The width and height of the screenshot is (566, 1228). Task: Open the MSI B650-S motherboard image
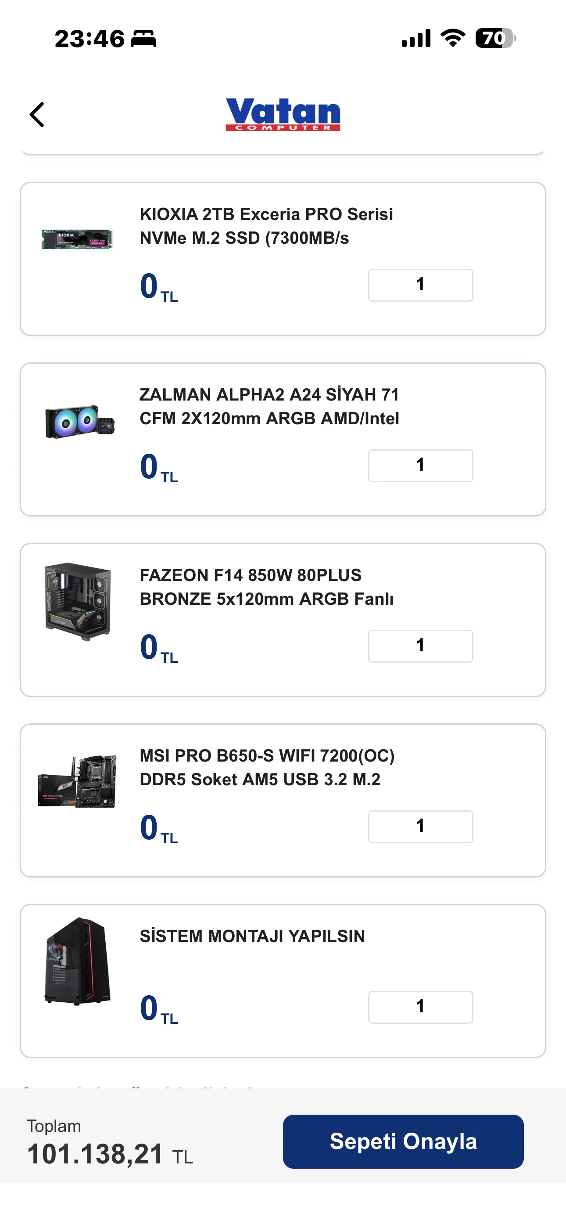[x=77, y=781]
